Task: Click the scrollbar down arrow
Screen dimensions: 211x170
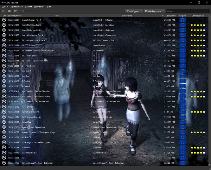Action: [209, 164]
